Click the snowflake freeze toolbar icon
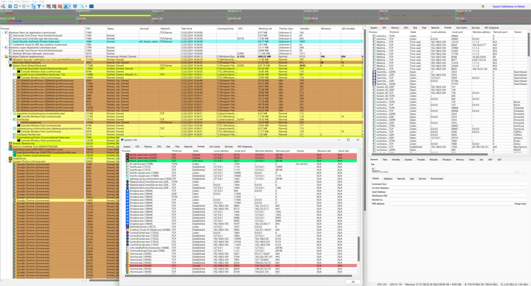531x286 pixels. tap(24, 7)
